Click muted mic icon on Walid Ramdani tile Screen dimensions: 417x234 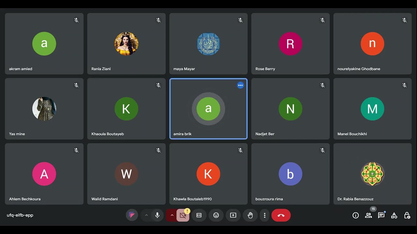pyautogui.click(x=158, y=150)
